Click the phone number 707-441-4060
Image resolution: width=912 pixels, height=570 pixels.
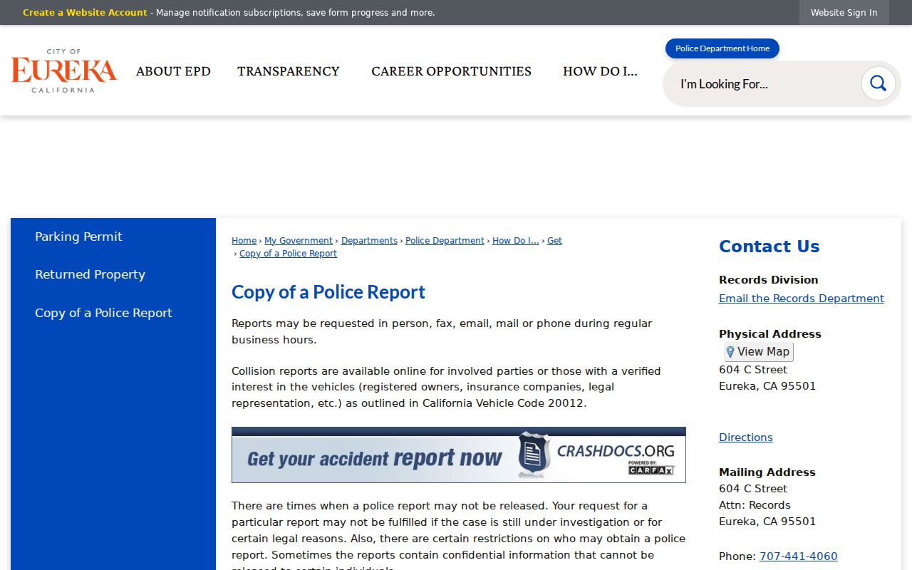pos(798,556)
